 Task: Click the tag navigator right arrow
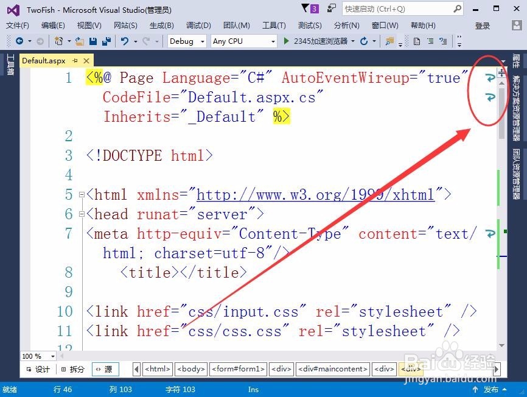click(497, 370)
